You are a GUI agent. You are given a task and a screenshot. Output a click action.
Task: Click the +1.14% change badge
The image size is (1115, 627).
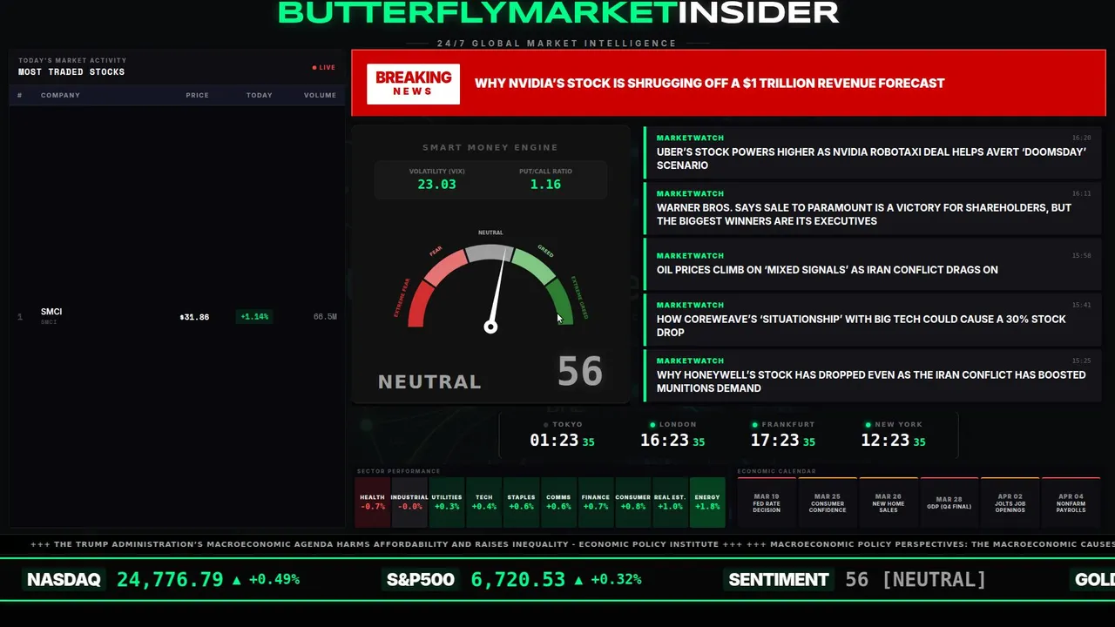pos(254,317)
